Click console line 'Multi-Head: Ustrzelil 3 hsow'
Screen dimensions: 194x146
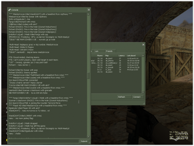(21, 50)
